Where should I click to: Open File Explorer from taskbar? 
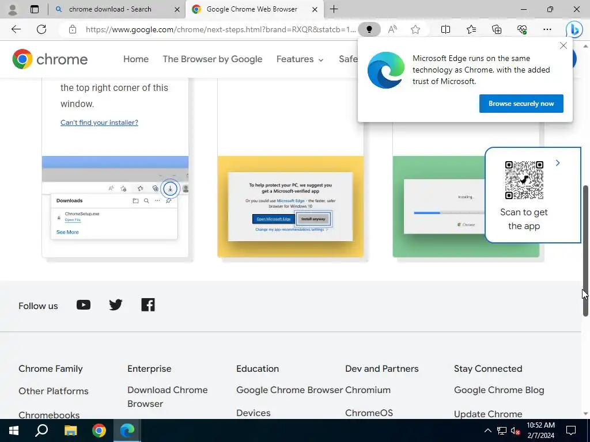[70, 430]
